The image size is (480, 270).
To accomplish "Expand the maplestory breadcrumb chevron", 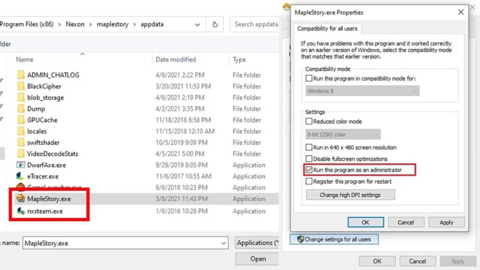I will click(134, 24).
